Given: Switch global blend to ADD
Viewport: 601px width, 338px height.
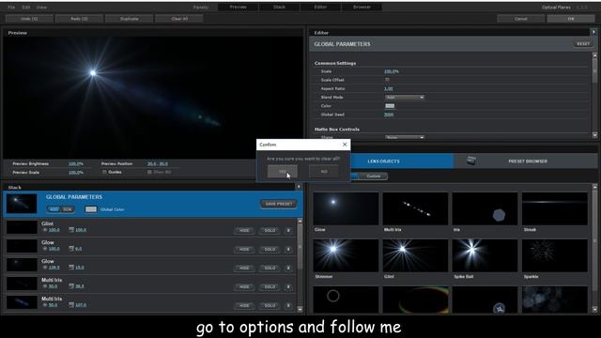Looking at the screenshot, I should tap(54, 209).
